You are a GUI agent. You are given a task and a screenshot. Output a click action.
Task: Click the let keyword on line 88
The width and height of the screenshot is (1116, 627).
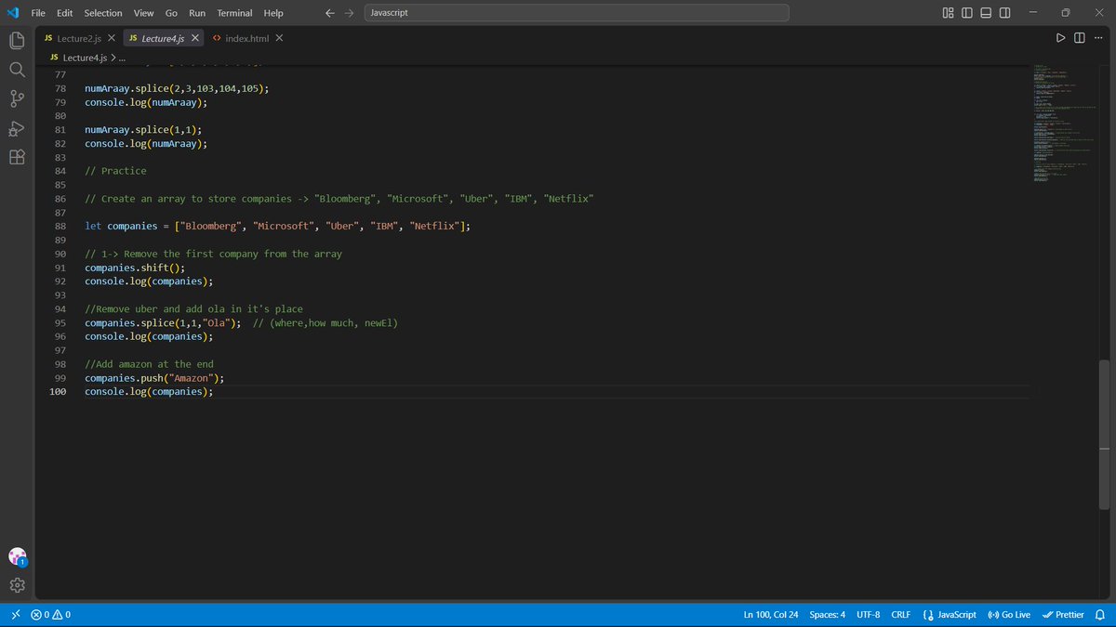coord(93,226)
